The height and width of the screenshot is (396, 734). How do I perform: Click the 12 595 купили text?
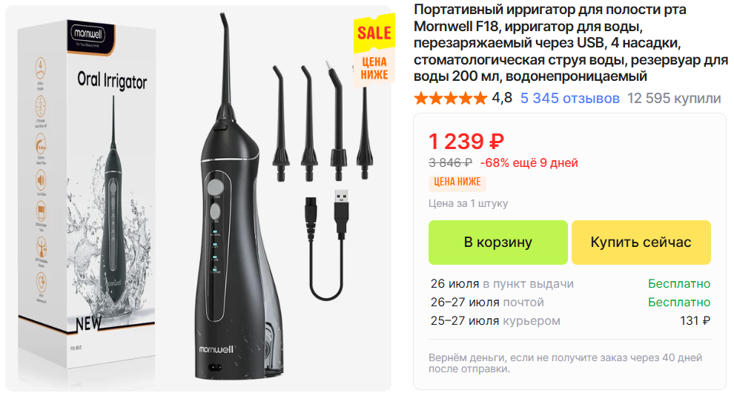click(674, 99)
